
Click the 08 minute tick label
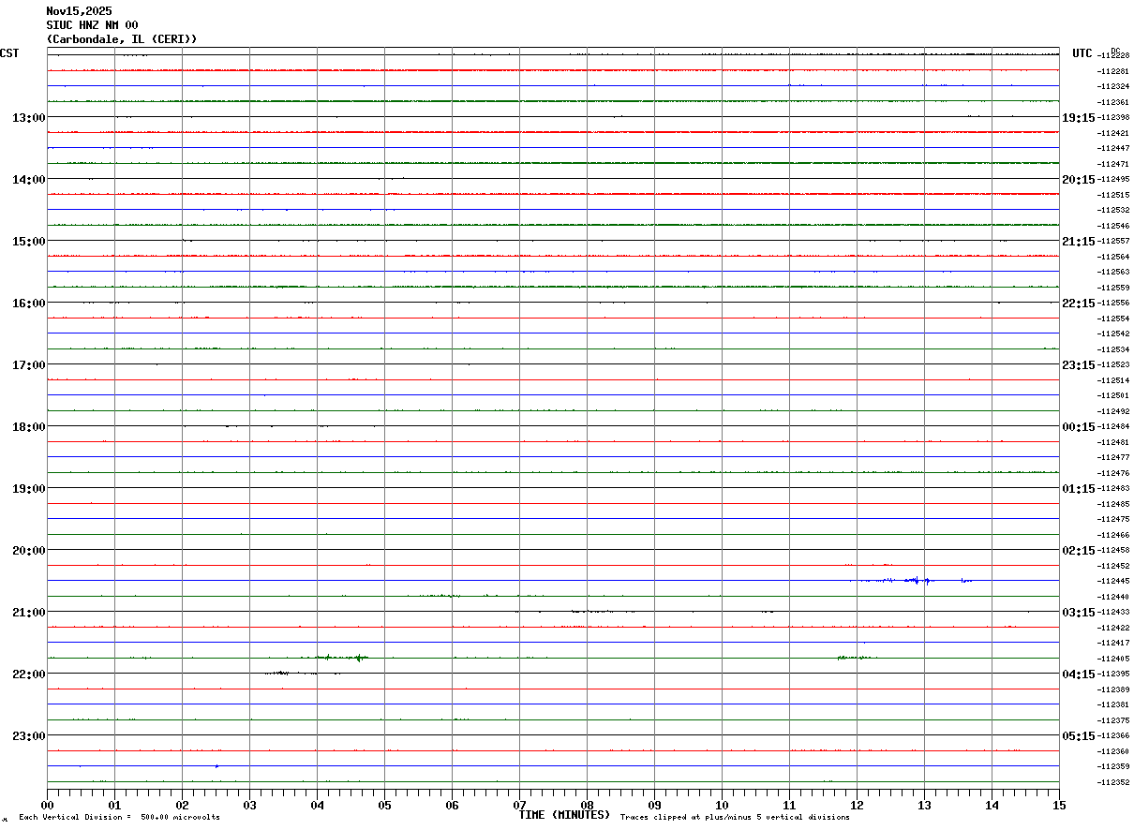(587, 805)
